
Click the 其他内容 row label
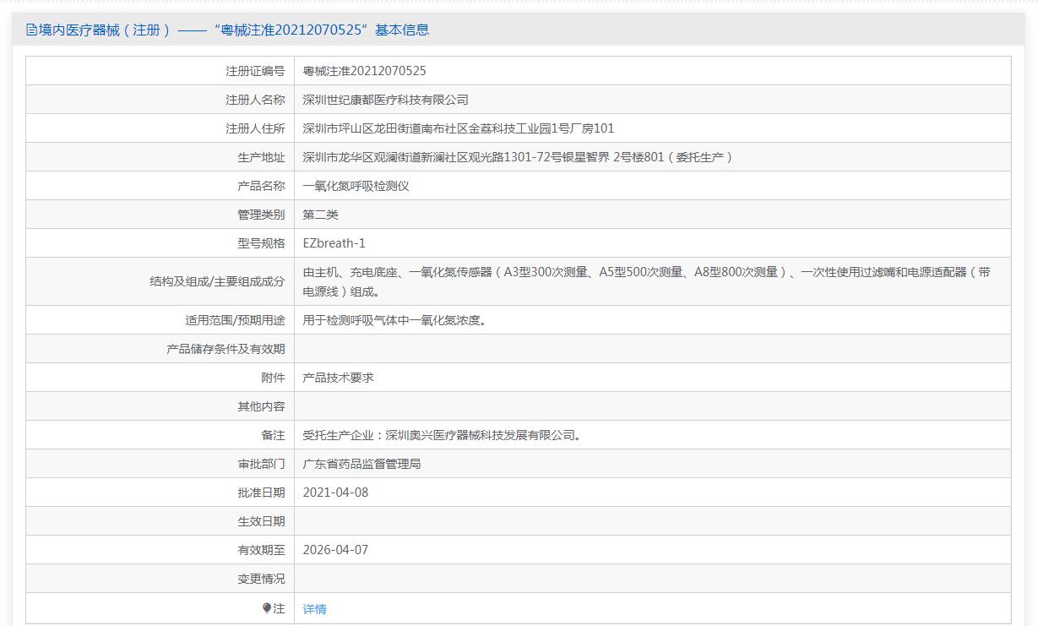[261, 406]
